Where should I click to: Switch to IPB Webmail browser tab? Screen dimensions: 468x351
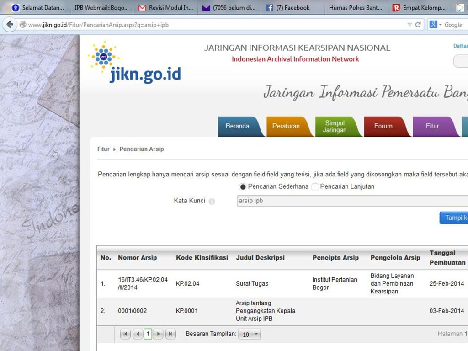click(101, 7)
